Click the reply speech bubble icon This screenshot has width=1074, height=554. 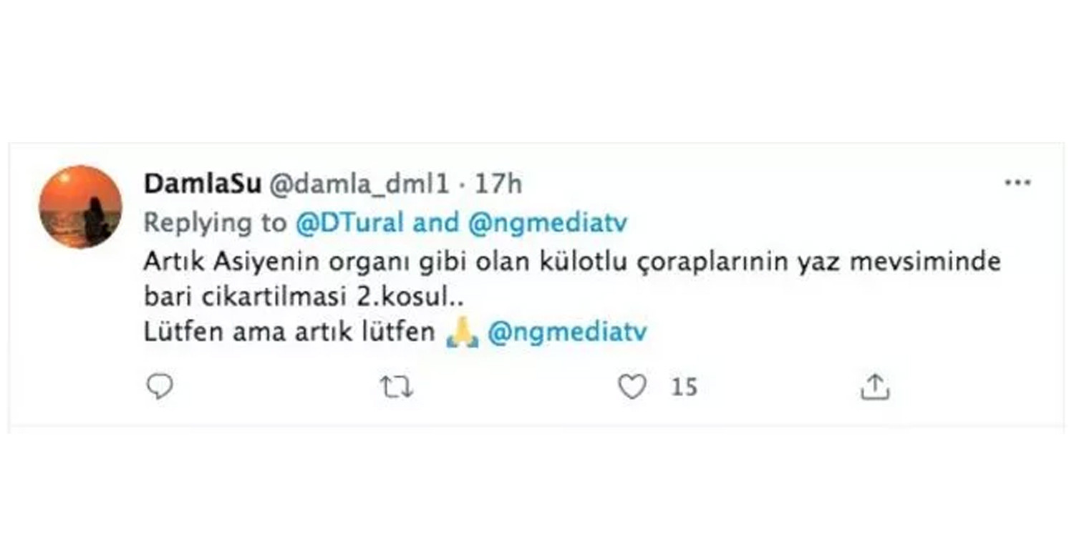point(160,387)
